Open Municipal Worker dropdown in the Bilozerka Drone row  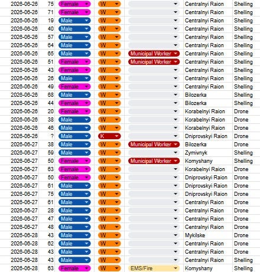(154, 145)
